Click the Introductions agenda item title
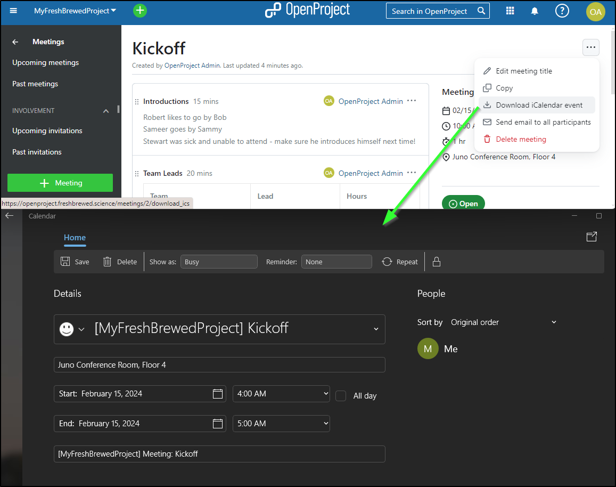Viewport: 616px width, 487px height. click(166, 101)
